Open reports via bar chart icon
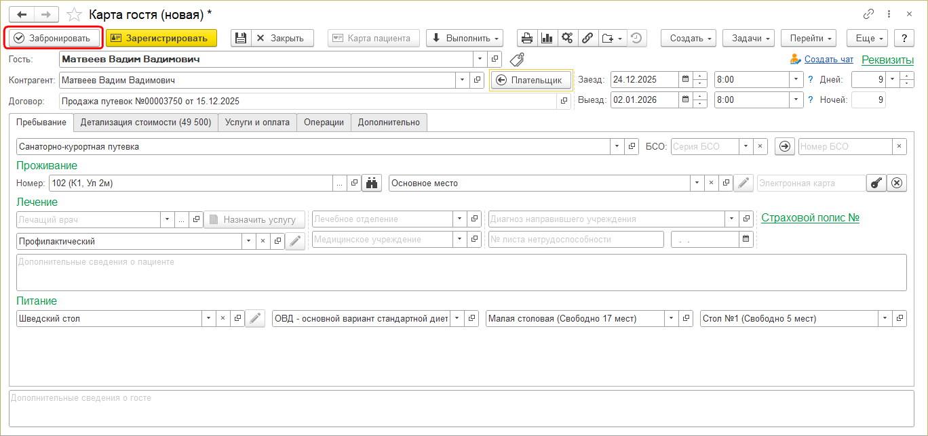This screenshot has height=436, width=928. 547,39
